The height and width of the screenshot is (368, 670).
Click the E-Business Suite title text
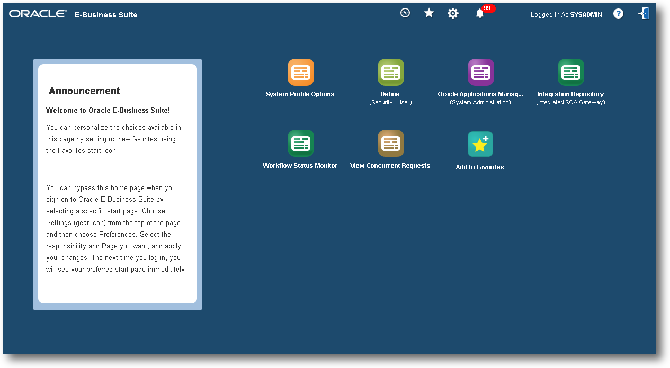click(x=106, y=15)
